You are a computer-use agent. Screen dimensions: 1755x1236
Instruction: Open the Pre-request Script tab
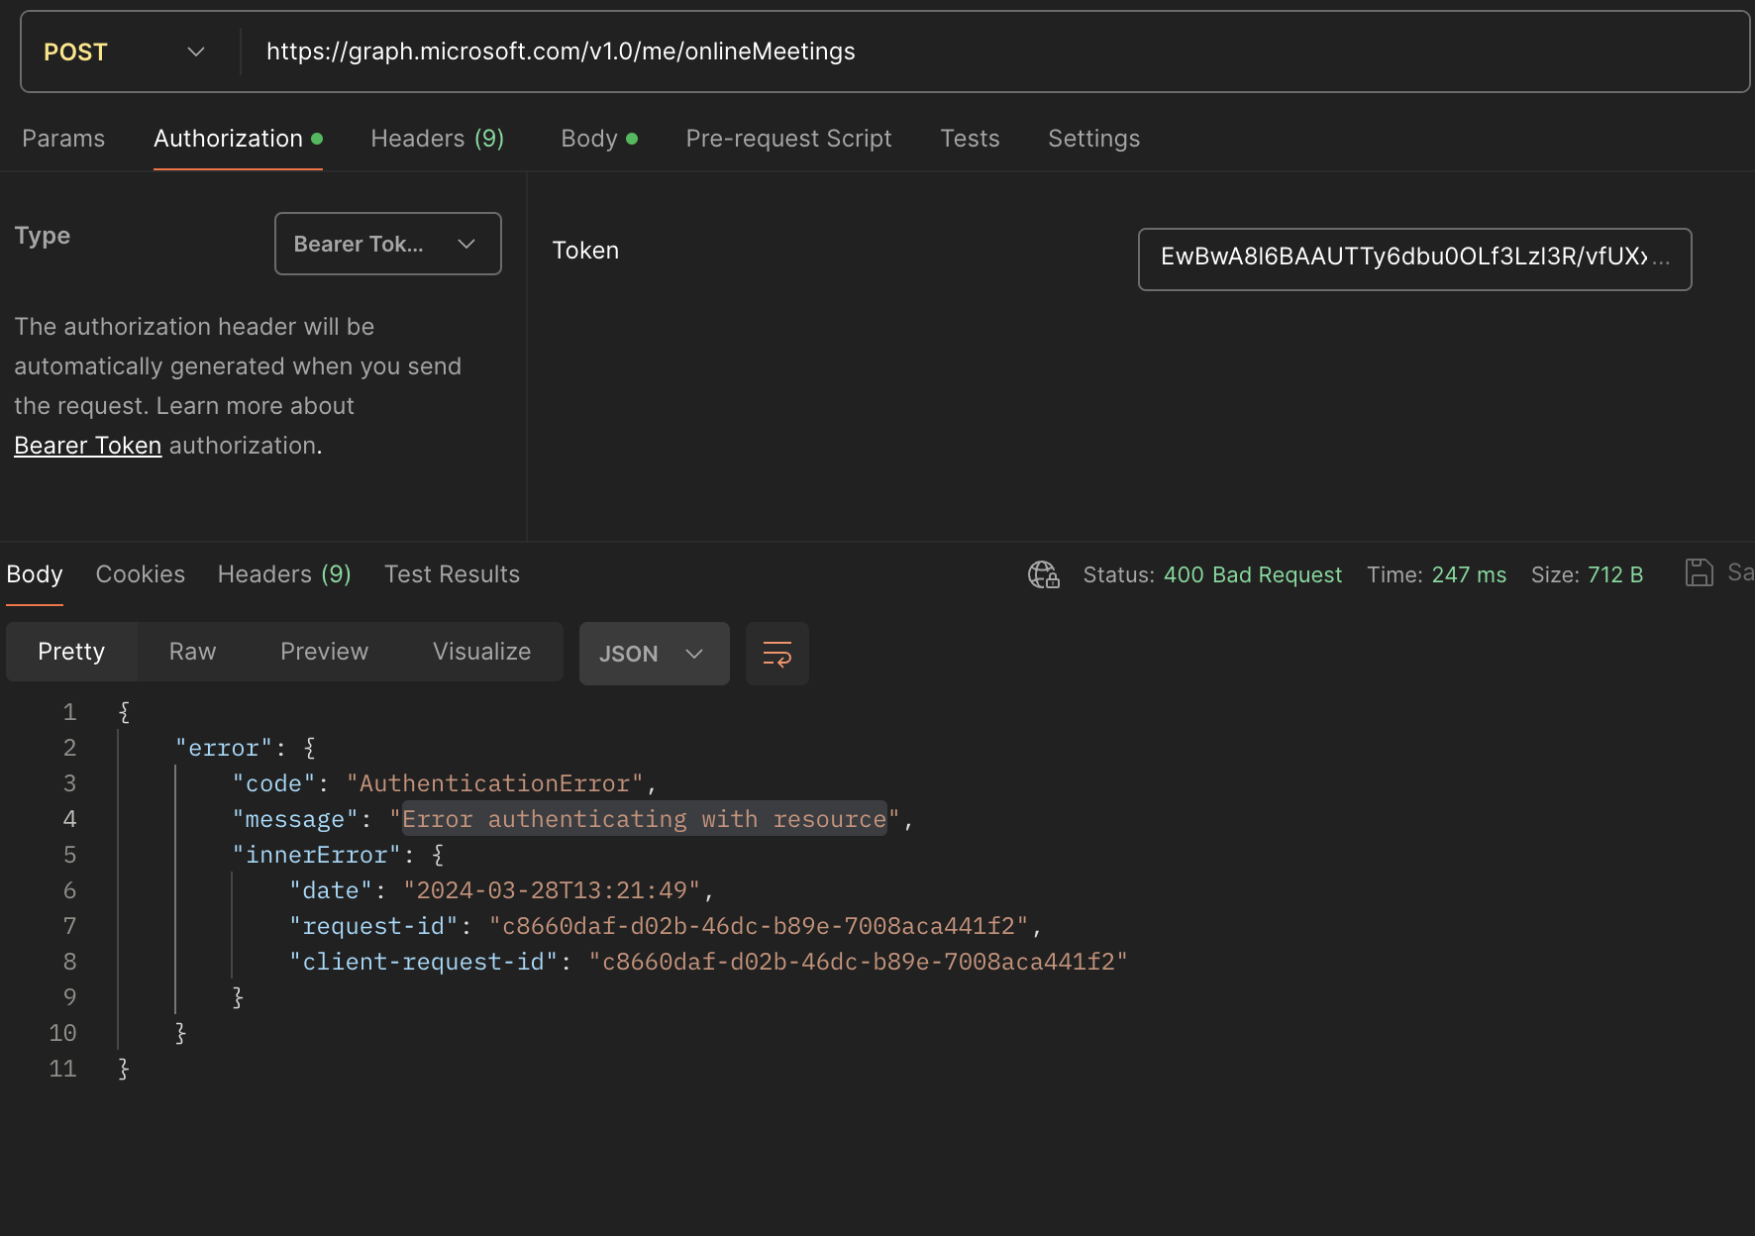[788, 139]
